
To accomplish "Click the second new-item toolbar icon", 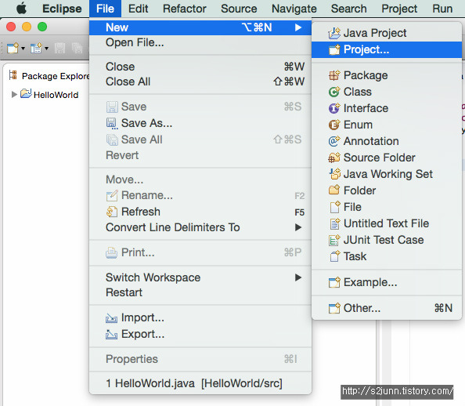I will tap(36, 48).
